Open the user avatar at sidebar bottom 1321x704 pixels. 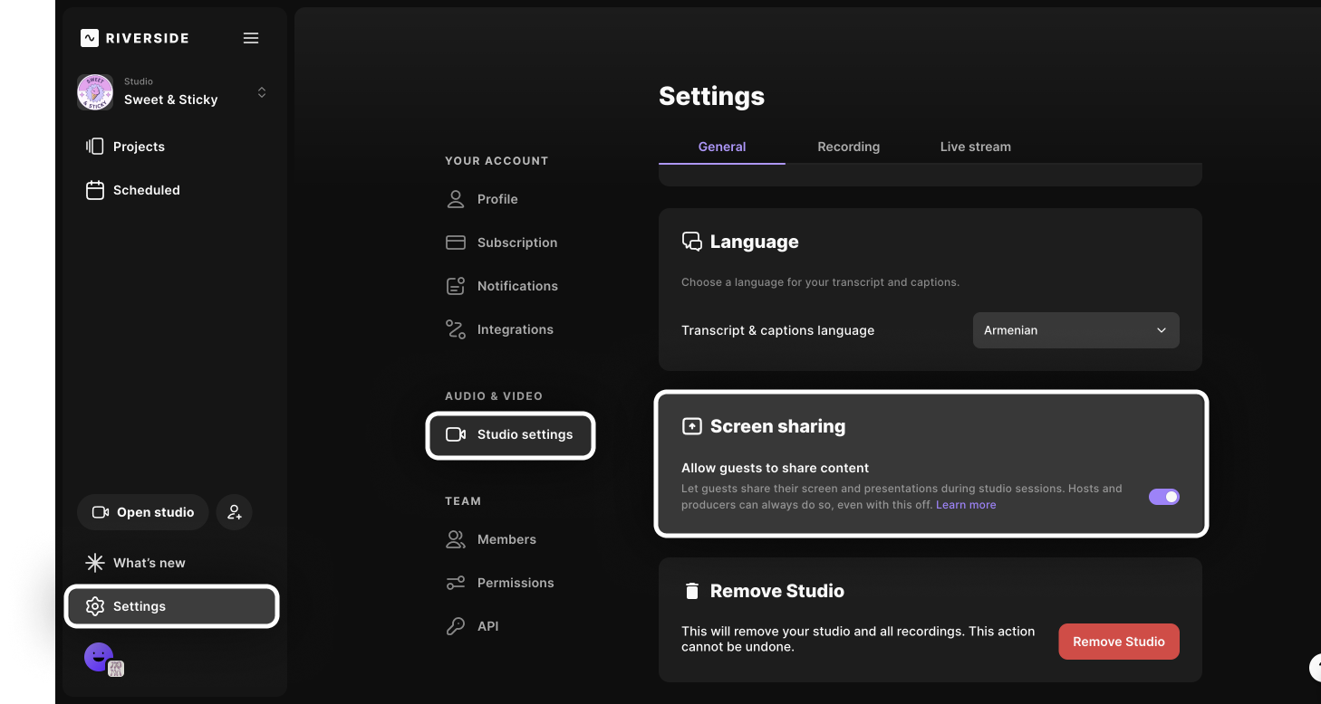pyautogui.click(x=99, y=657)
